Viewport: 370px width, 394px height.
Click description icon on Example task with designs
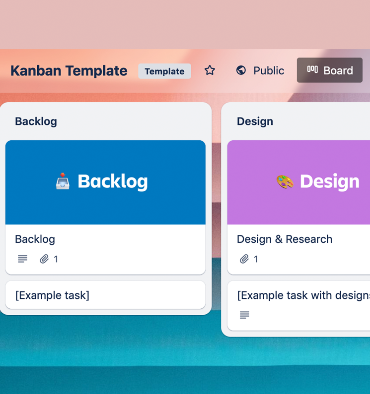click(x=244, y=315)
